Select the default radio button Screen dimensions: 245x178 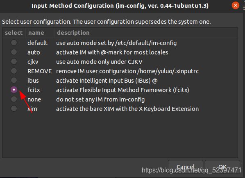[14, 43]
